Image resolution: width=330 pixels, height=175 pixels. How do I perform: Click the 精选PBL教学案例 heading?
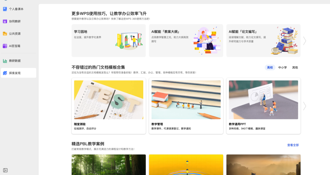pyautogui.click(x=88, y=144)
